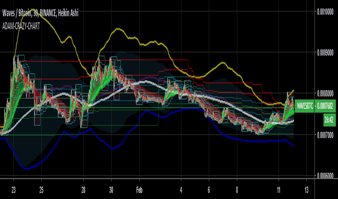
Task: Click the Feb label on time axis
Action: (x=139, y=190)
